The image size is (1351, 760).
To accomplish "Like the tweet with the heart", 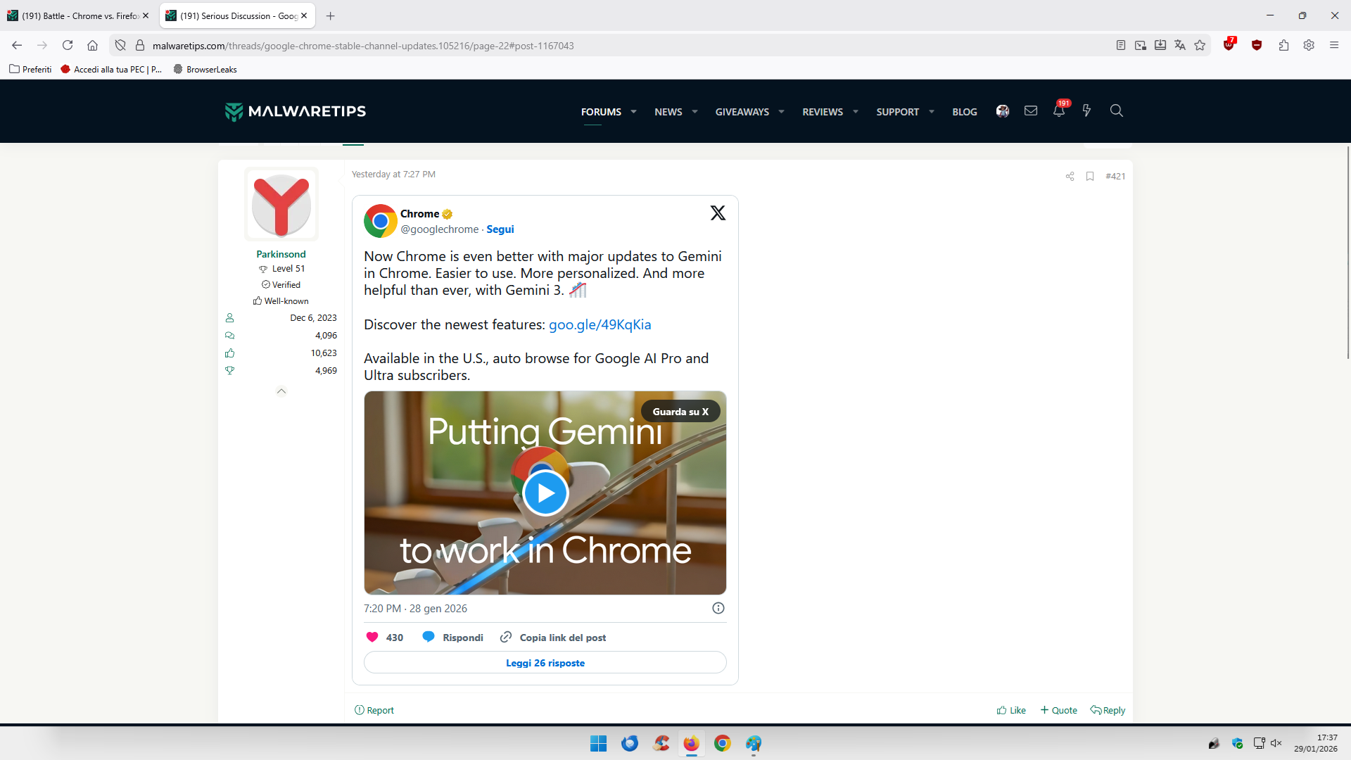I will [x=372, y=638].
